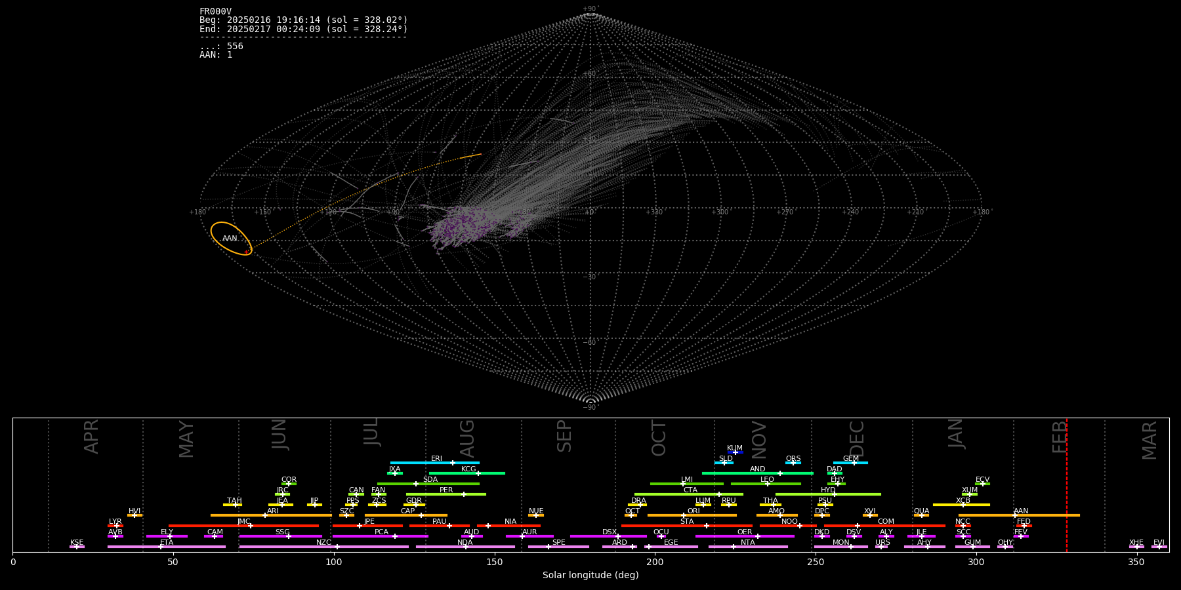Click the yellow XCB shower bar
The image size is (1181, 590).
[961, 505]
